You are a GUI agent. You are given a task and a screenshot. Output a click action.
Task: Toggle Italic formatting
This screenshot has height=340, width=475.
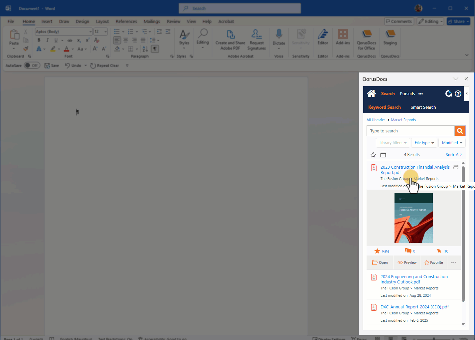click(x=47, y=40)
